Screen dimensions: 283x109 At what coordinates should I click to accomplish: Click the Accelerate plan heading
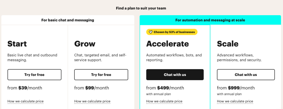(x=167, y=44)
